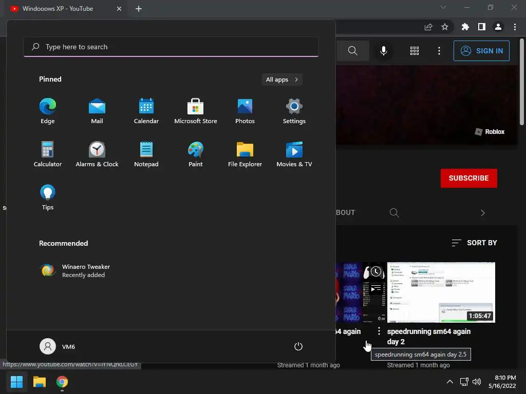This screenshot has height=394, width=526.
Task: Open Chrome's three-dot main menu
Action: (x=515, y=27)
